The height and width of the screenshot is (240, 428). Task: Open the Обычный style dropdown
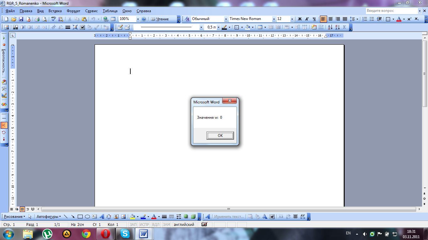[226, 19]
